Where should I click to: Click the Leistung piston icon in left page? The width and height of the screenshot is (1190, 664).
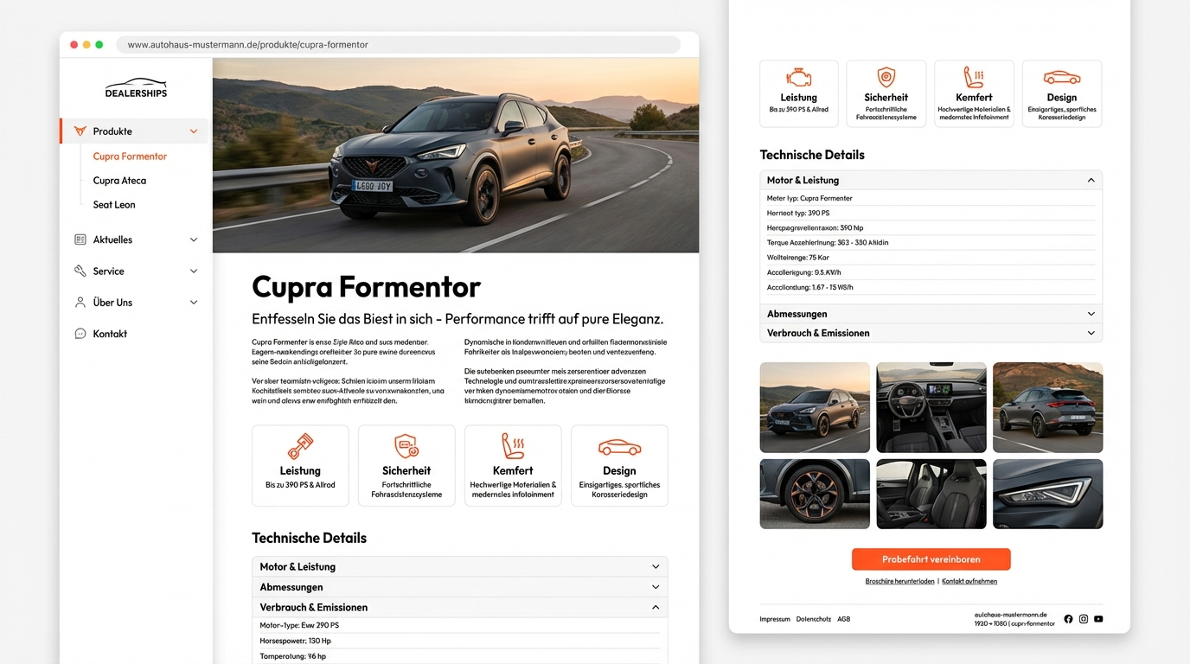(x=299, y=446)
